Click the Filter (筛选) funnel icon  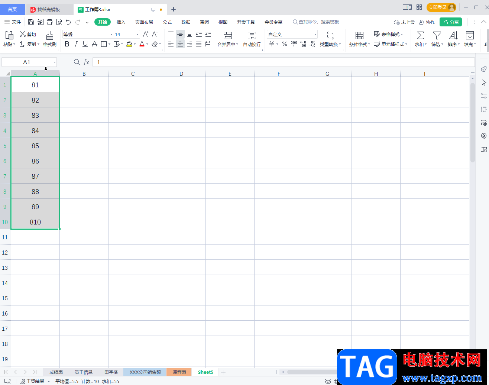(x=437, y=35)
